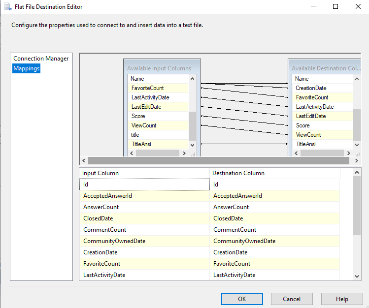Click the Flat File Destination Editor title icon
Image resolution: width=369 pixels, height=308 pixels.
click(8, 7)
